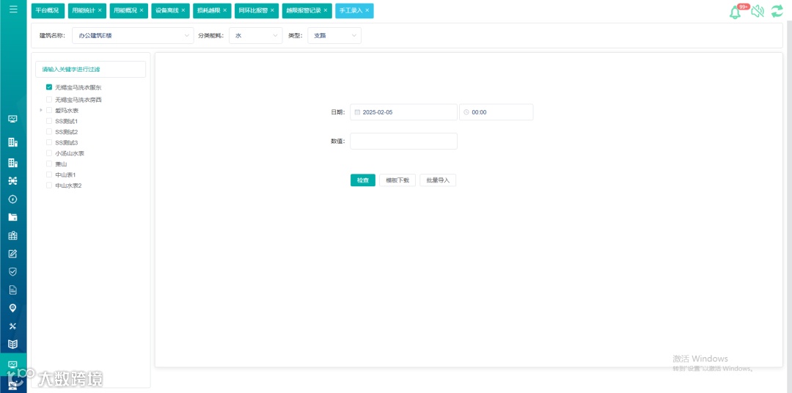Toggle the hamburger menu to collapse sidebar

click(13, 9)
